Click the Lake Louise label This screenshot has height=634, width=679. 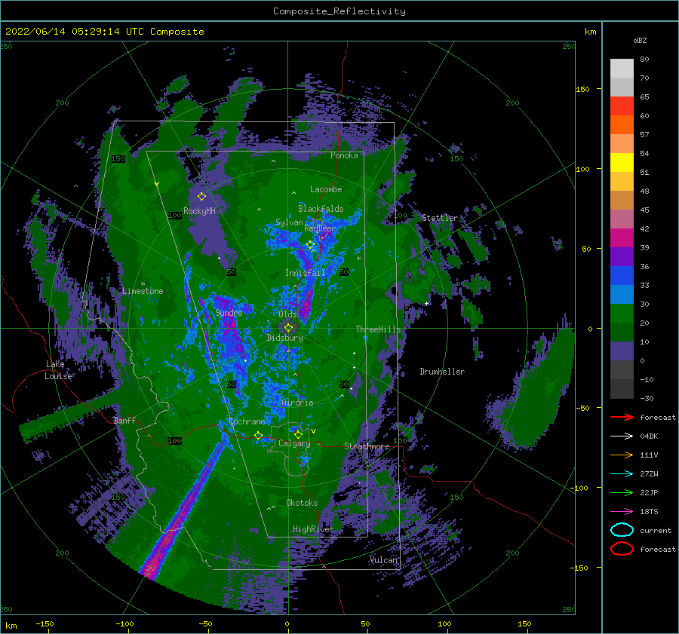coord(58,370)
